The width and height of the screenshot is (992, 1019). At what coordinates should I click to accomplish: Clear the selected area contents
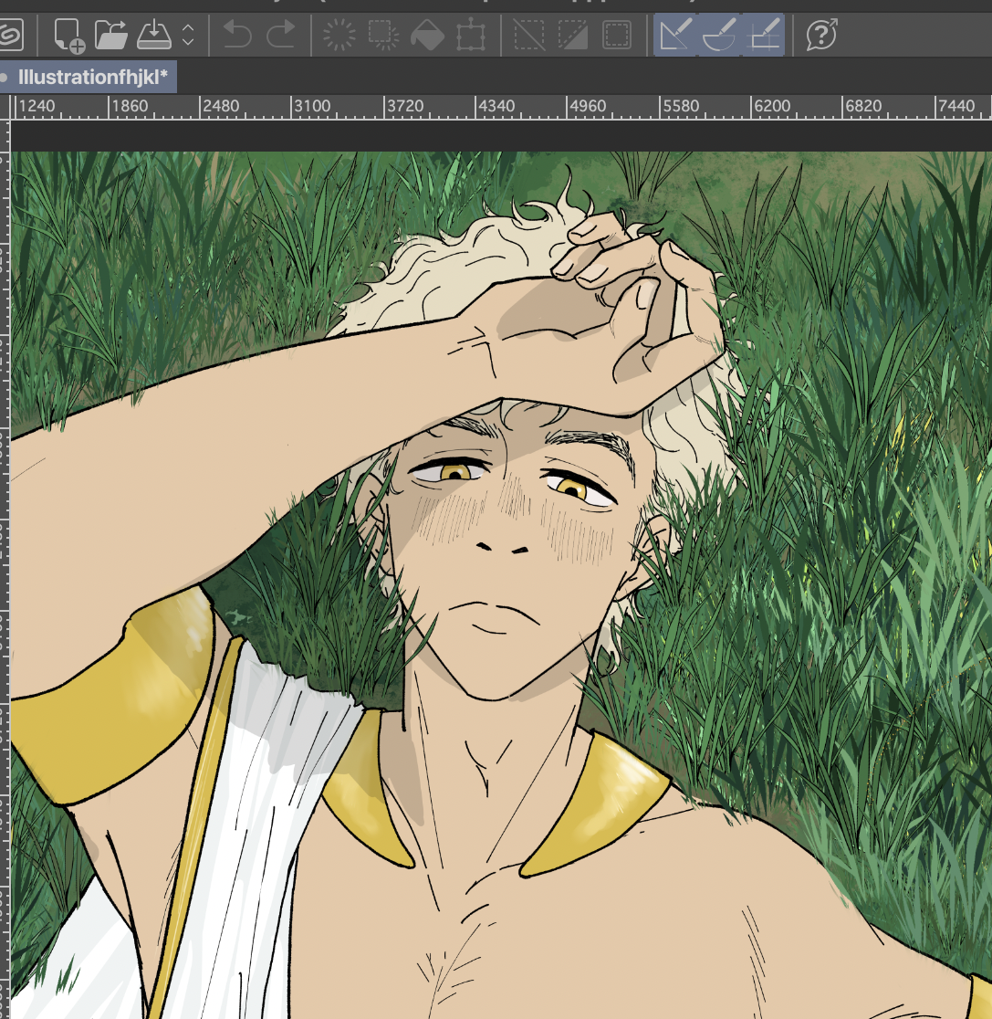[339, 35]
